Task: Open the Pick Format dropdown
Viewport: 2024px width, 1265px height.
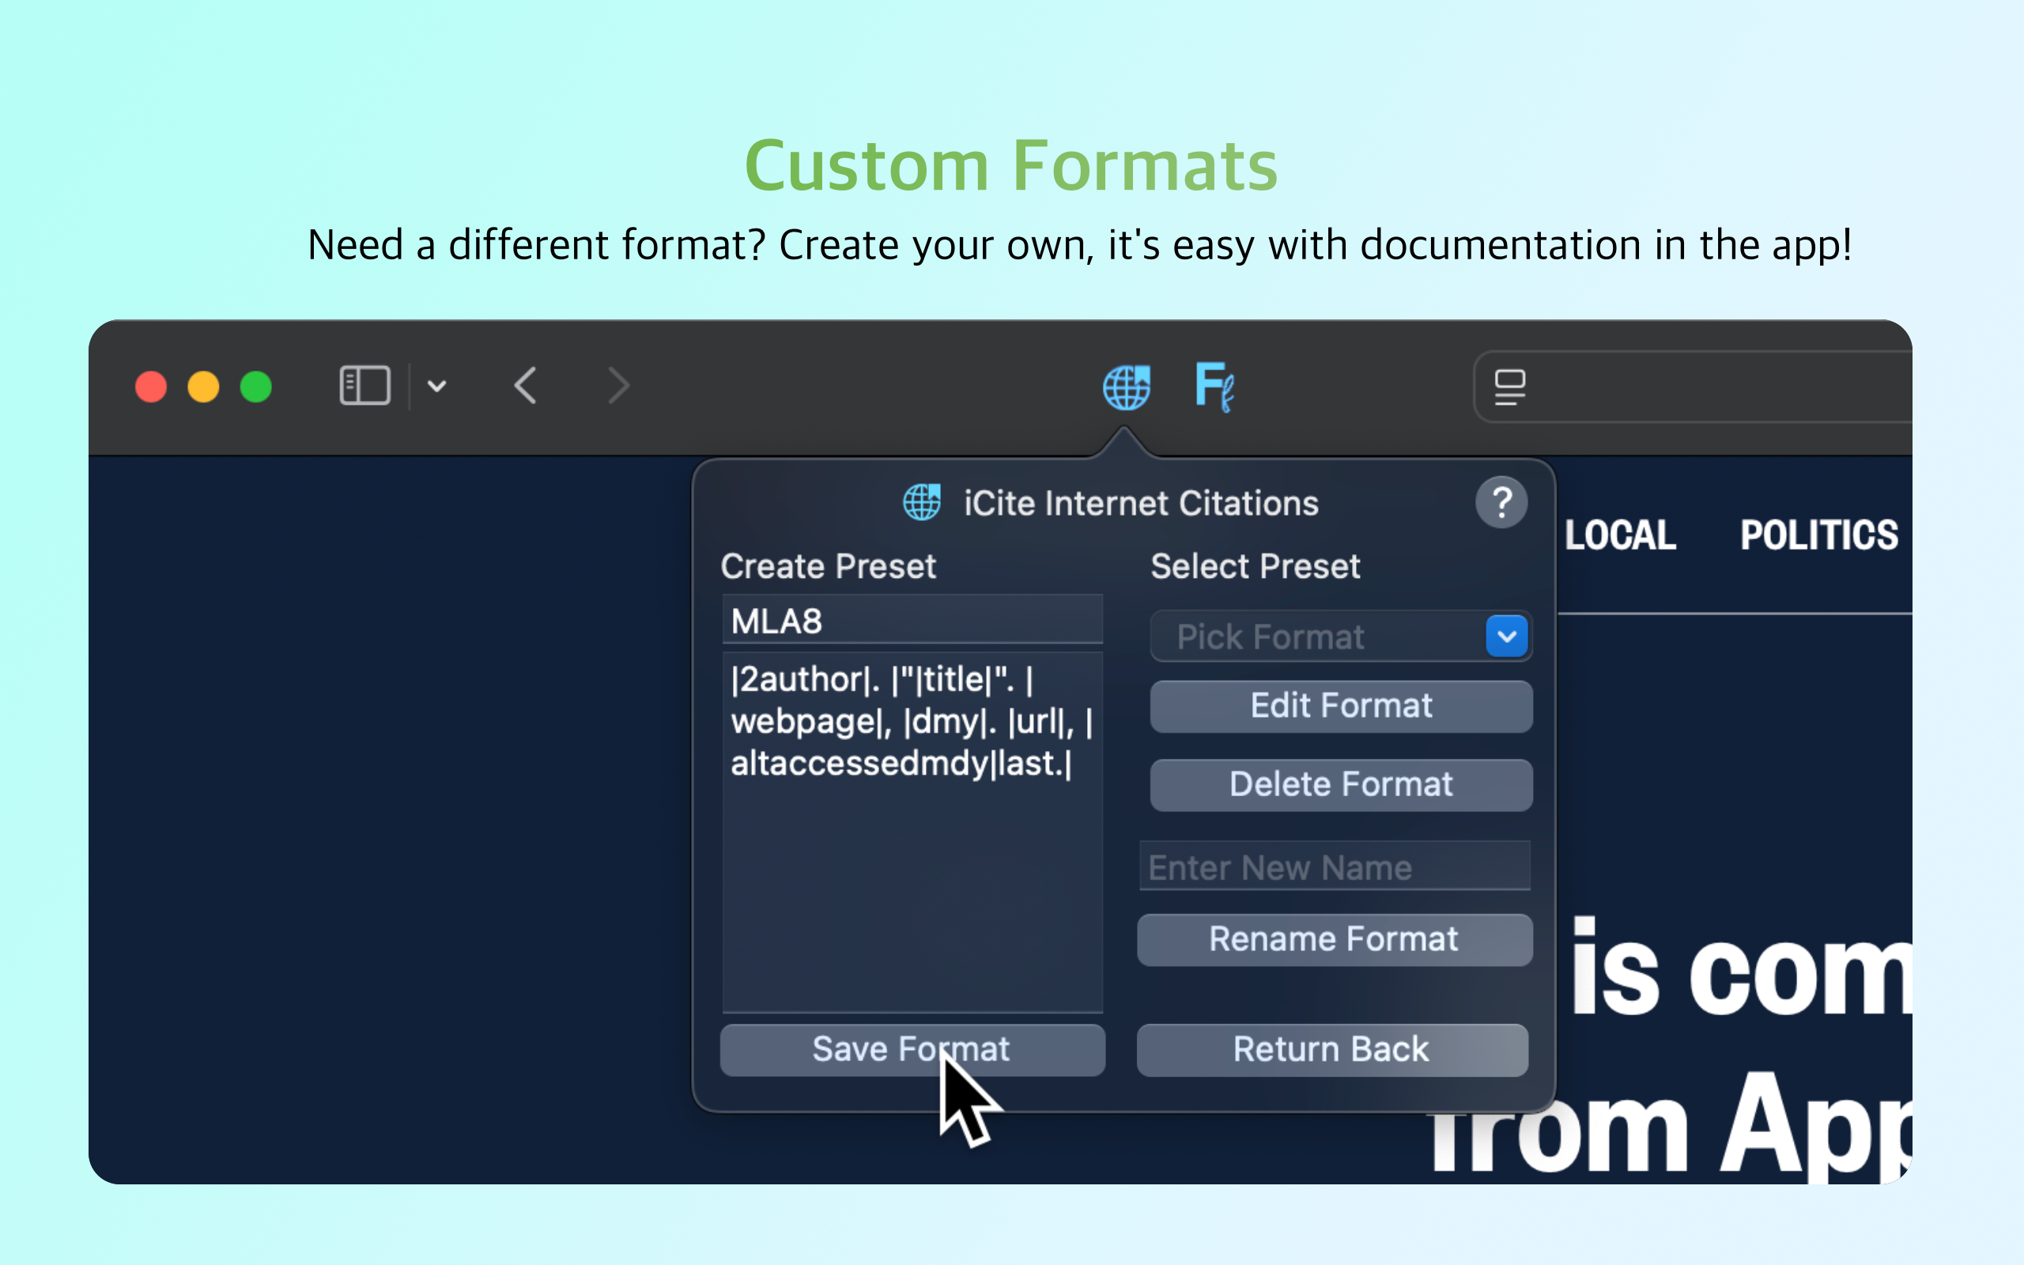Action: coord(1341,636)
